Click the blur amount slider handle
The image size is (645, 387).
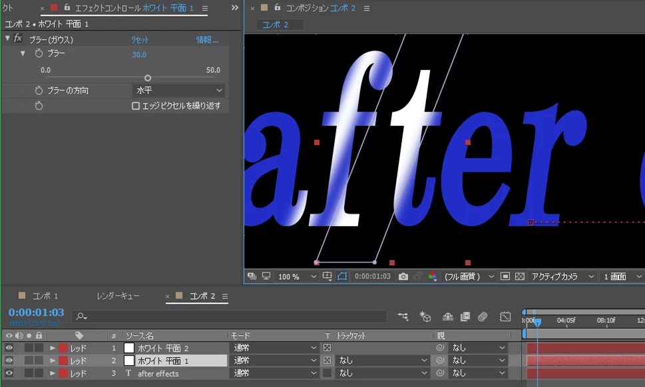click(x=148, y=78)
